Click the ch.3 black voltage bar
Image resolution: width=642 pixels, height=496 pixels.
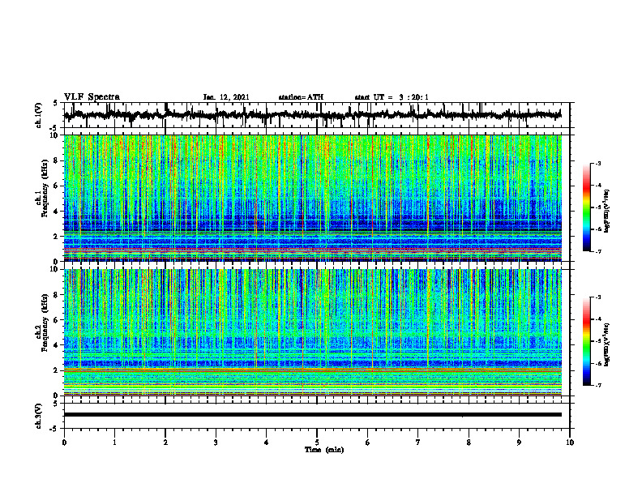[312, 415]
